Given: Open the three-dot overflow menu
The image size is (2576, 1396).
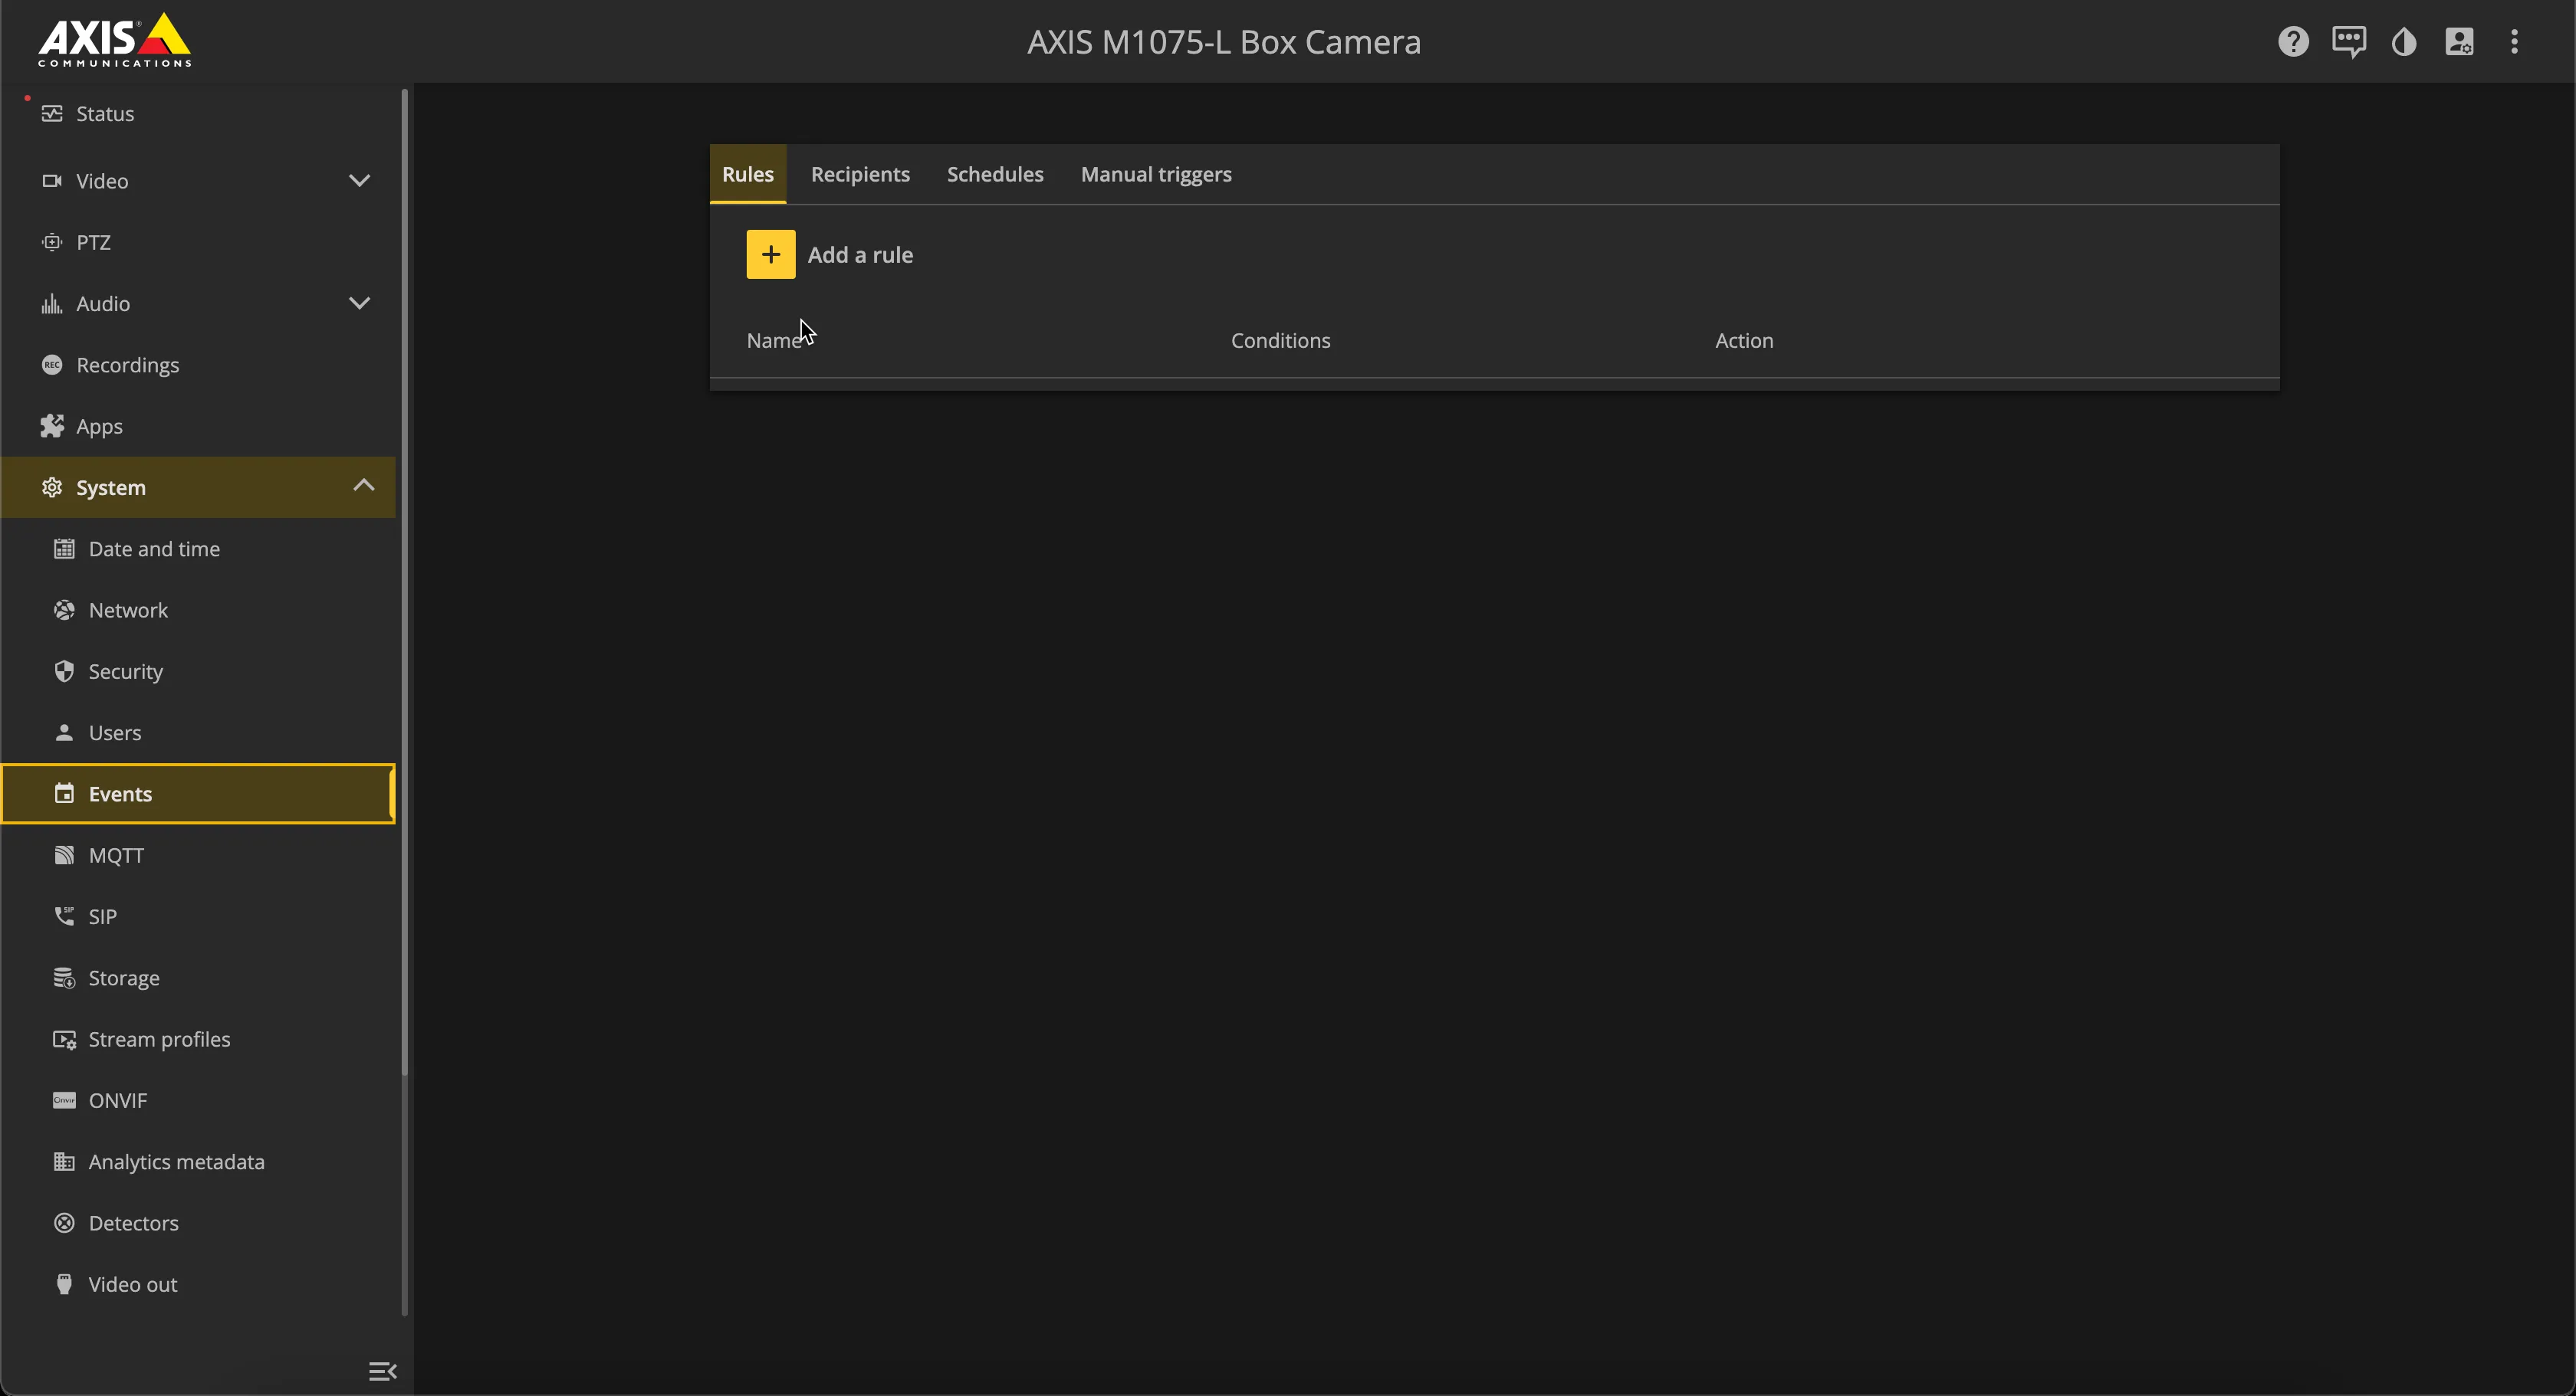Looking at the screenshot, I should click(x=2514, y=42).
